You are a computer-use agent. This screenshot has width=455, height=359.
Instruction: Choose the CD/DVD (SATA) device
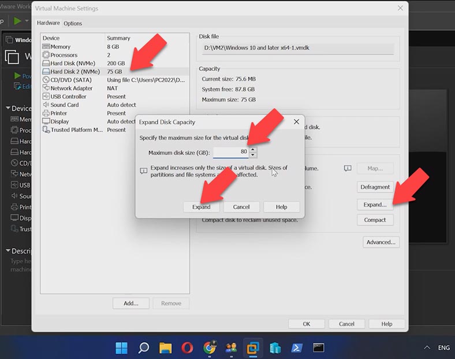(71, 80)
